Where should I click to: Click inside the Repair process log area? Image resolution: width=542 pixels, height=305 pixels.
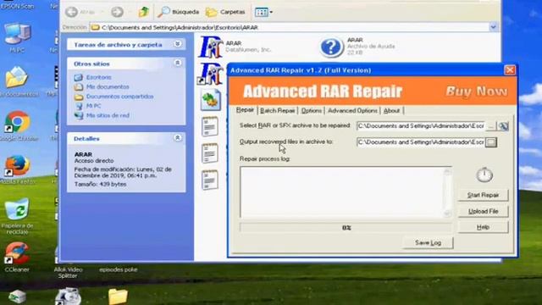tap(341, 192)
